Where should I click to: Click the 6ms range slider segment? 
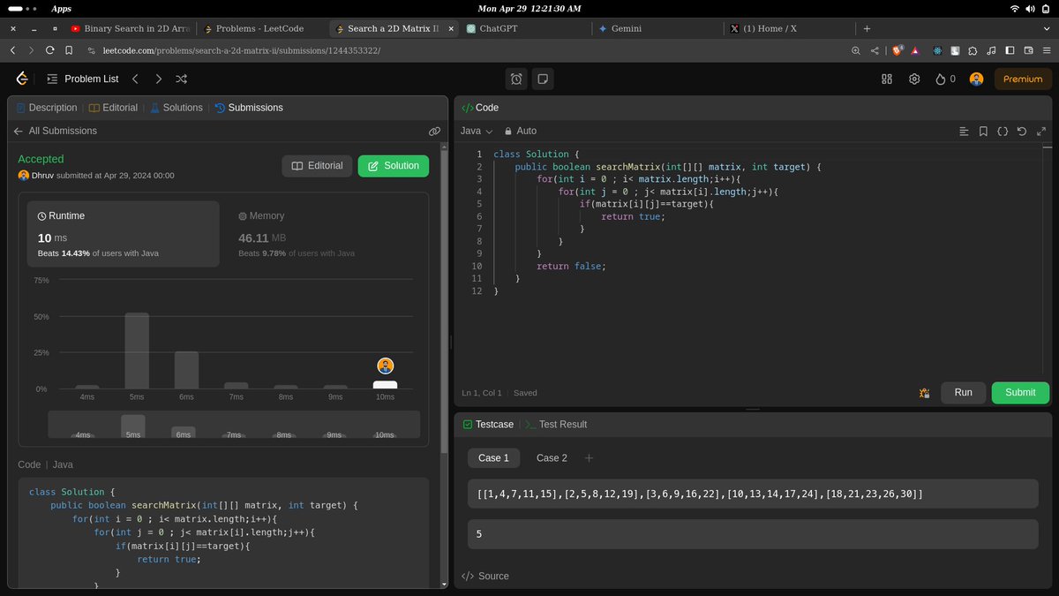point(184,433)
